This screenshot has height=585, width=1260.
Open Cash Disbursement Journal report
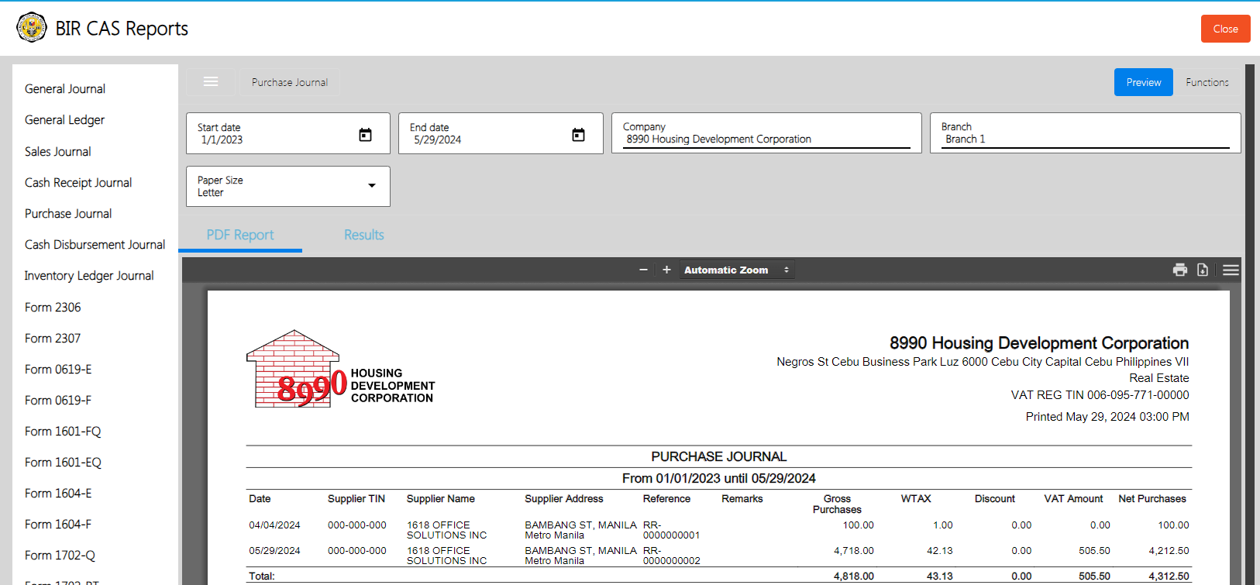coord(95,245)
